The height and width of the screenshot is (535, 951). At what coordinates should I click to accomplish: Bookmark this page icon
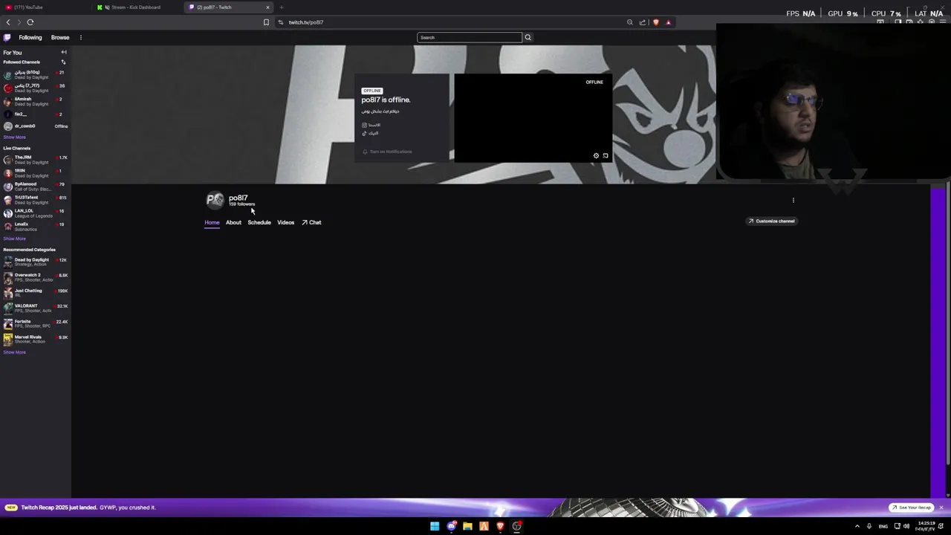coord(266,22)
